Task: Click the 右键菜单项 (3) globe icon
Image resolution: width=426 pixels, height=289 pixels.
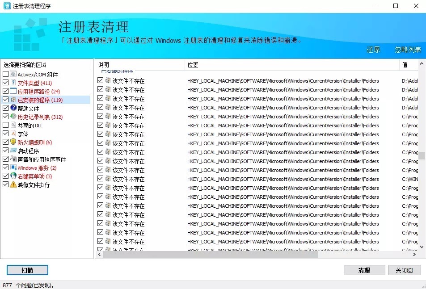Action: [x=13, y=176]
